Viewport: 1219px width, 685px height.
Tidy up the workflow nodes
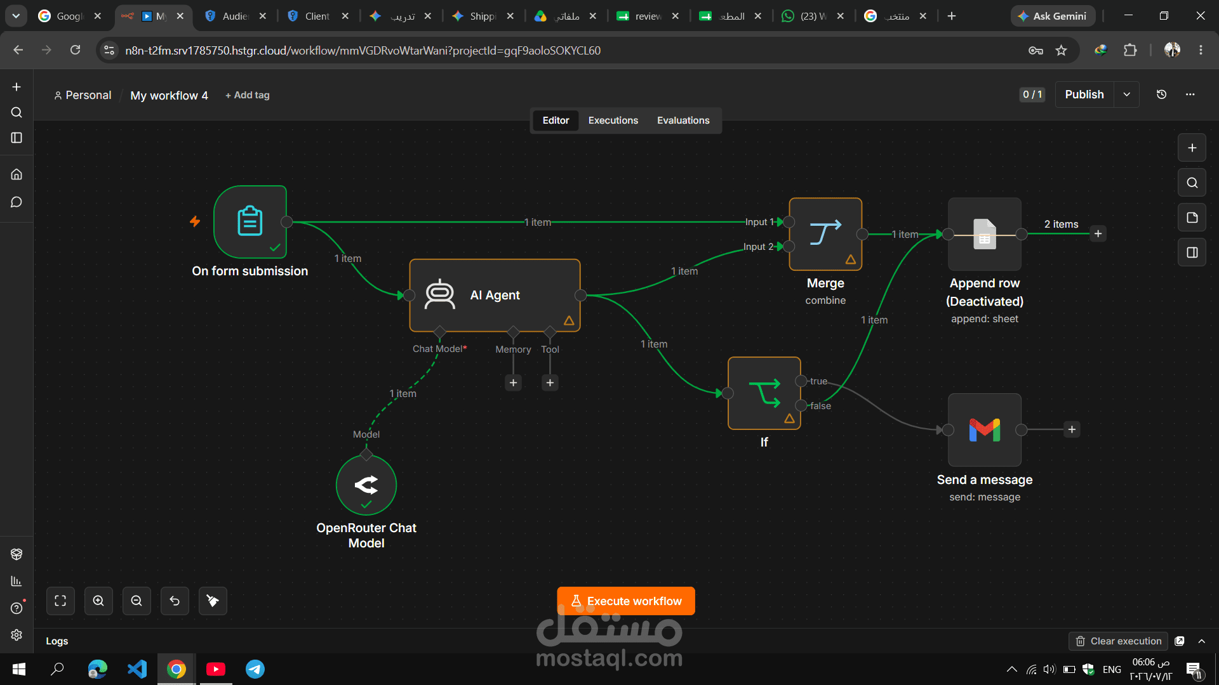click(x=213, y=601)
